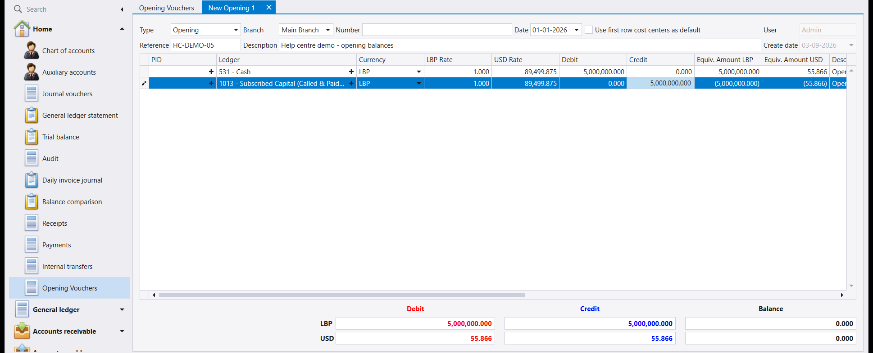Click the pencil edit row indicator
The image size is (873, 353).
point(144,83)
